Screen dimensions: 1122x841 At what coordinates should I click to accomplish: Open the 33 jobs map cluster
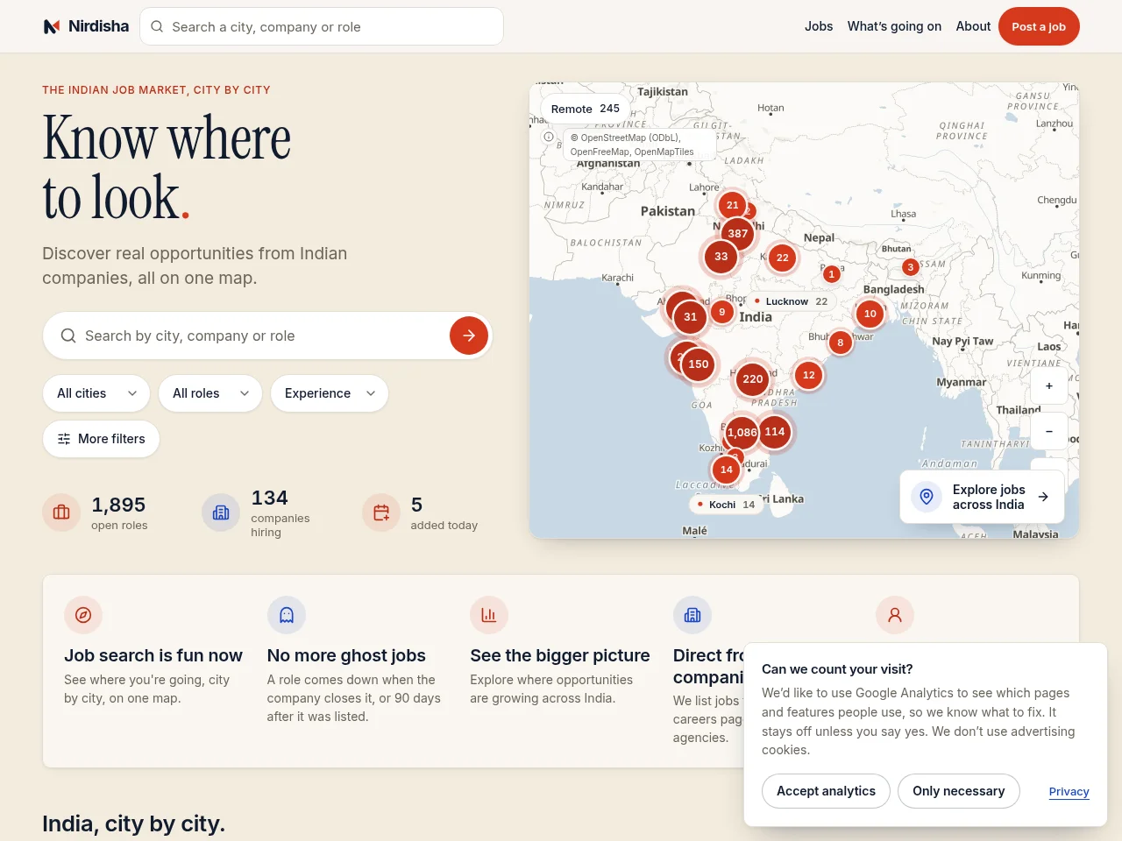[721, 256]
